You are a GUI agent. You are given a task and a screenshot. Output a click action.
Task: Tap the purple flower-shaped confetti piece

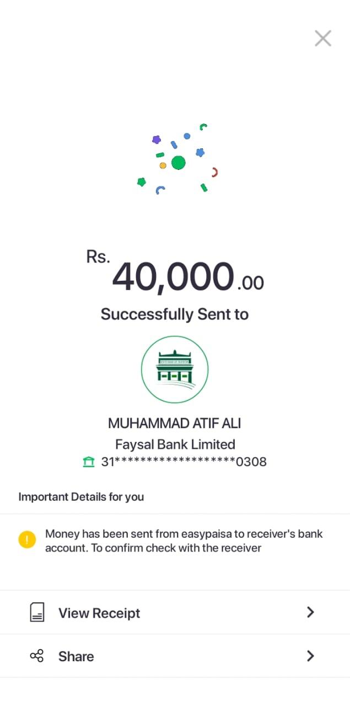tap(157, 140)
